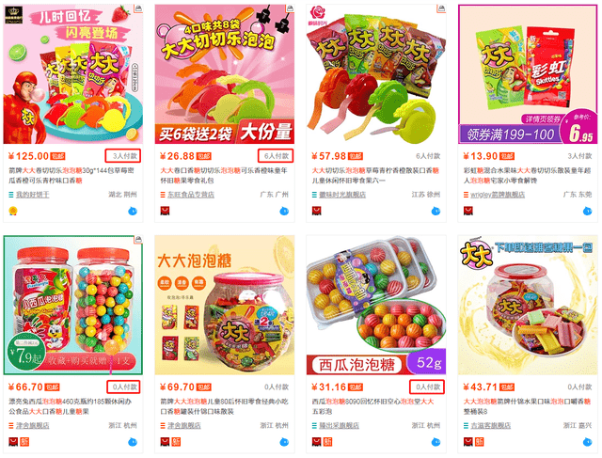Click the orange 新 badge on ¥69.70 listing
This screenshot has width=602, height=458.
coord(176,442)
